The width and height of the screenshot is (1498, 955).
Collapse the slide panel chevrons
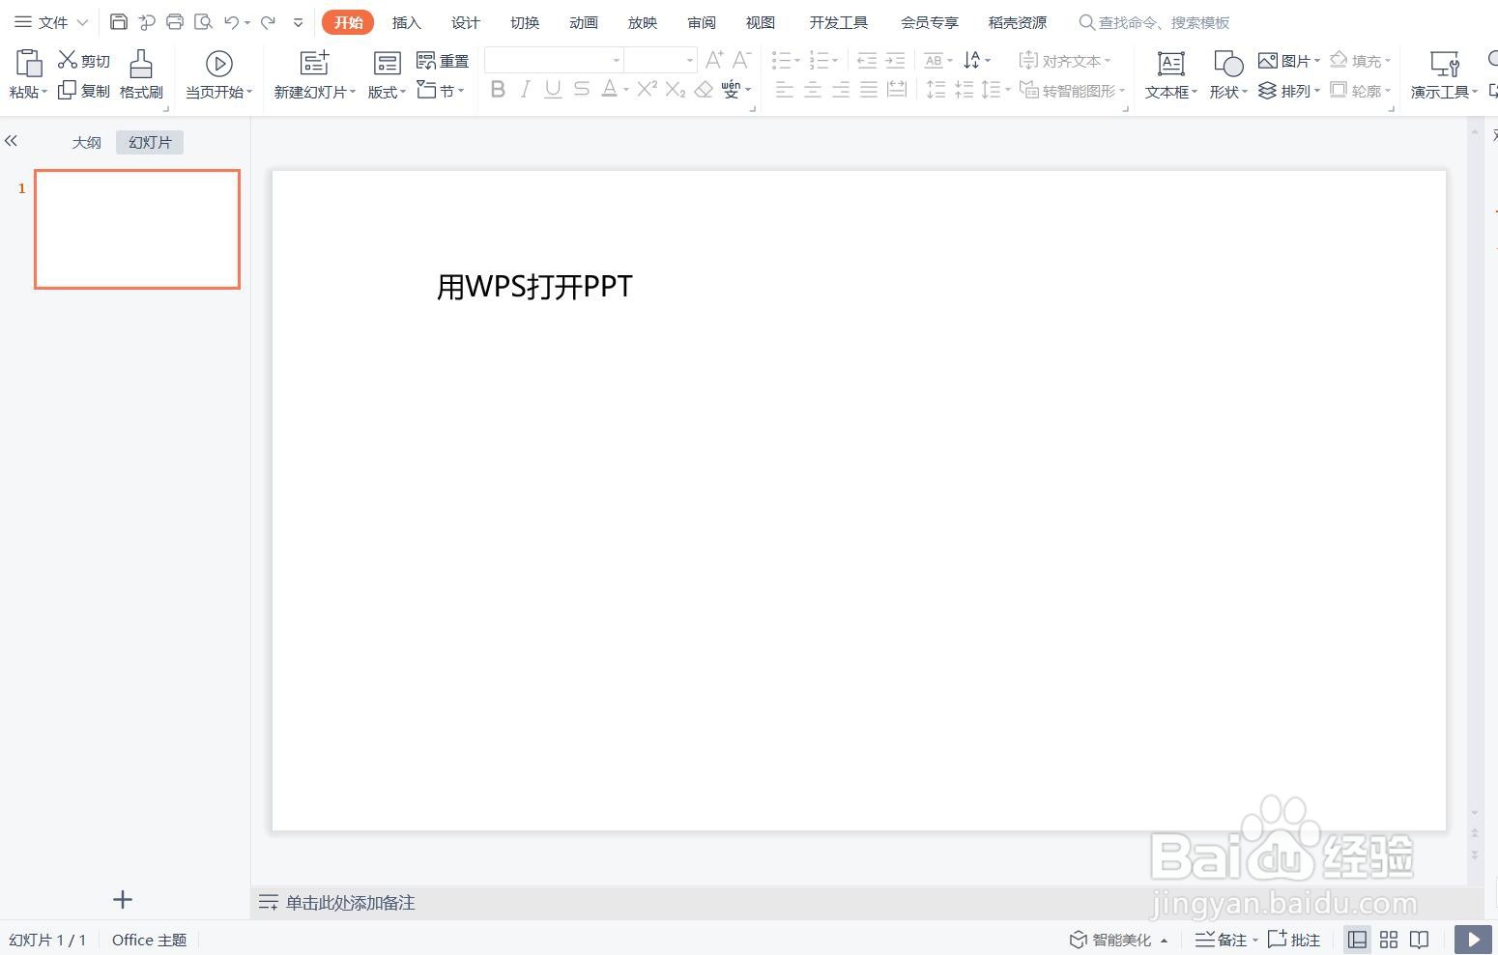pos(12,141)
